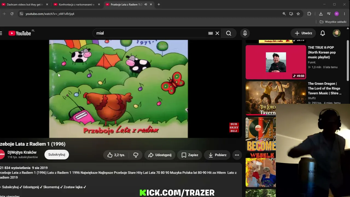Open the YouTube notifications bell

click(323, 33)
